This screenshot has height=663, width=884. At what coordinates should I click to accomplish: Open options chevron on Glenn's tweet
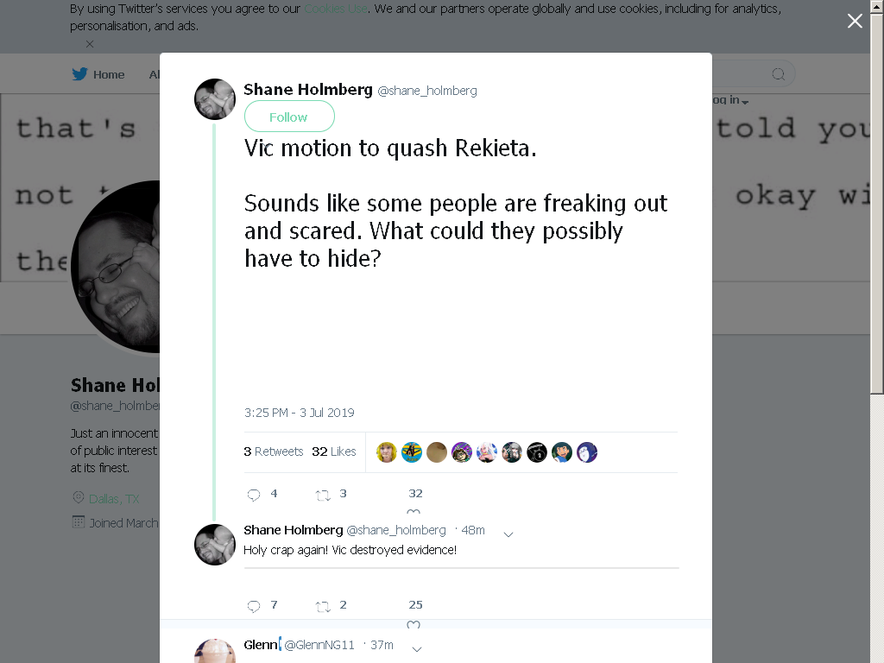click(417, 649)
